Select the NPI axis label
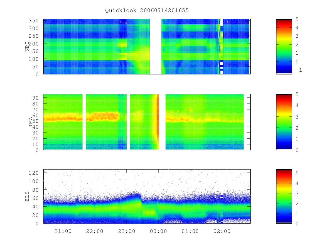The image size is (334, 251). [28, 47]
